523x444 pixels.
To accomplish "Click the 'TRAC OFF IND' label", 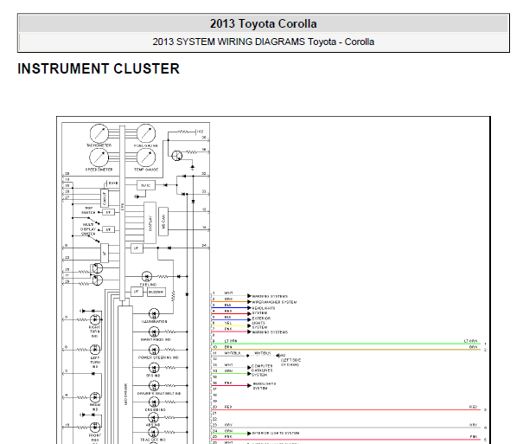I will [153, 440].
